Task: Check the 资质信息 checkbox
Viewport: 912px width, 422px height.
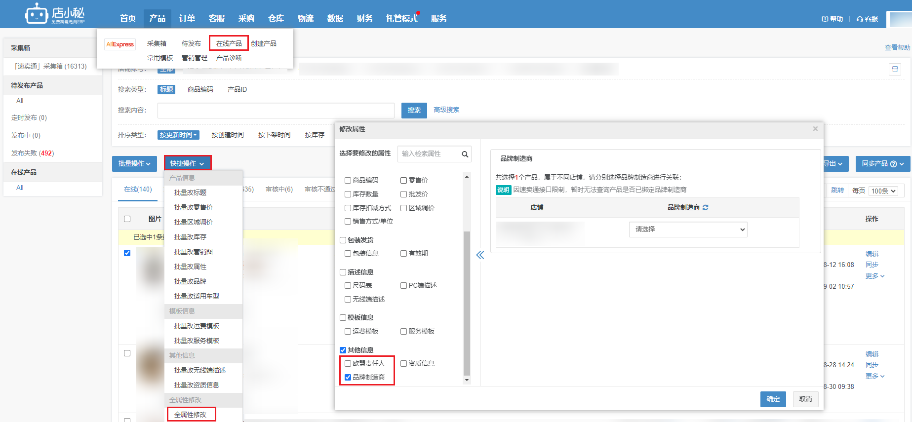Action: pos(403,364)
